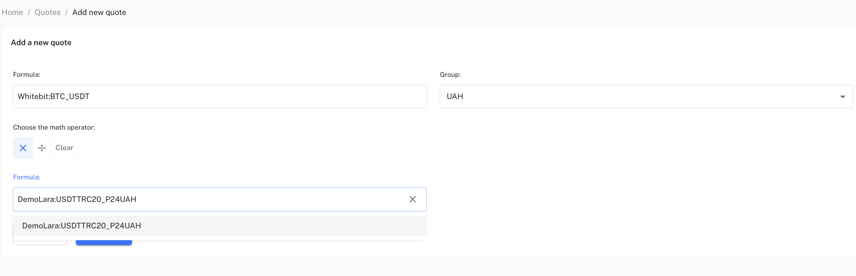Click the black Formula label at top
The width and height of the screenshot is (856, 276).
coord(26,74)
